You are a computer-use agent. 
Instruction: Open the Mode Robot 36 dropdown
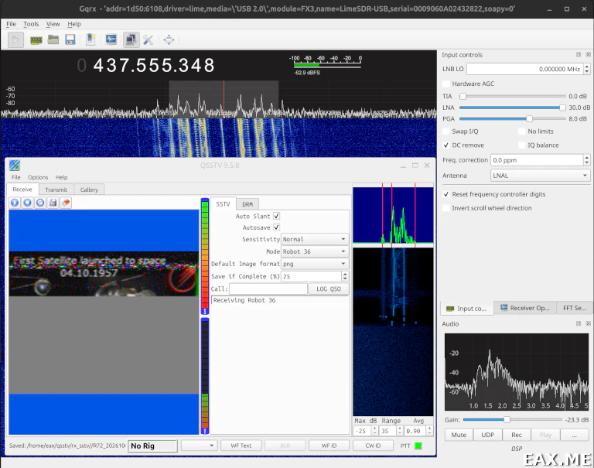pyautogui.click(x=315, y=251)
